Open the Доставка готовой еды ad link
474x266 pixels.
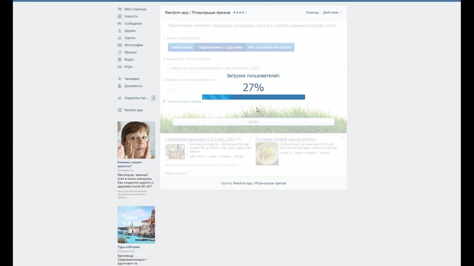tap(286, 139)
